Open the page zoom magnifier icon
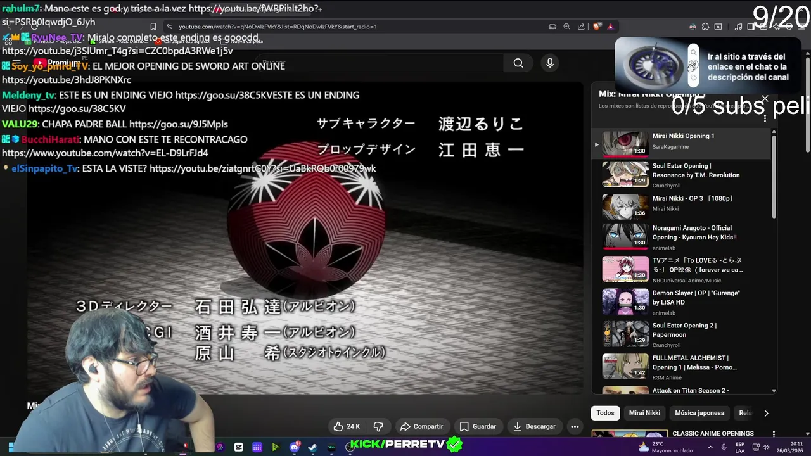The image size is (811, 456). point(566,27)
